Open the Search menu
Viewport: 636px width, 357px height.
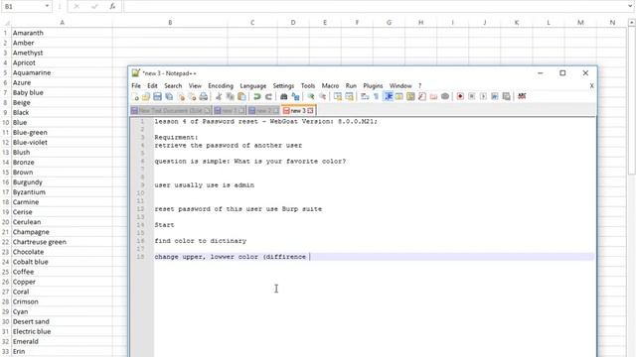(173, 86)
